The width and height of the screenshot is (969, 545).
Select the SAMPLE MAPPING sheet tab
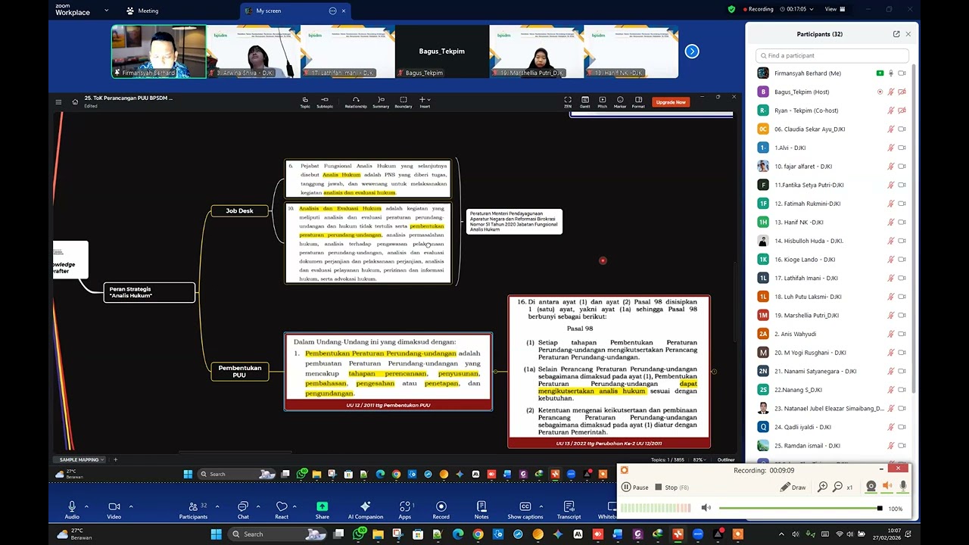click(82, 459)
